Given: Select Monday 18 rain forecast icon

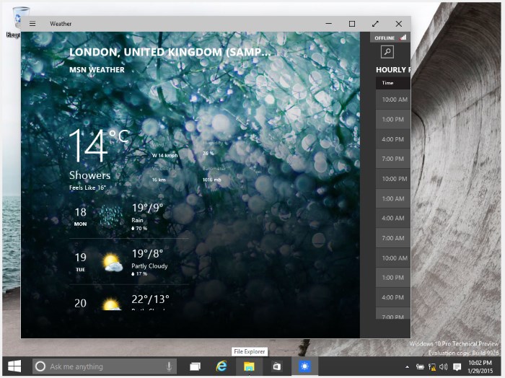Looking at the screenshot, I should 110,216.
